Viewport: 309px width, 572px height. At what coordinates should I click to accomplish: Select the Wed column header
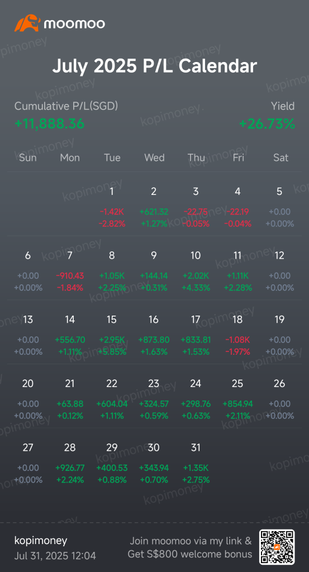point(154,158)
